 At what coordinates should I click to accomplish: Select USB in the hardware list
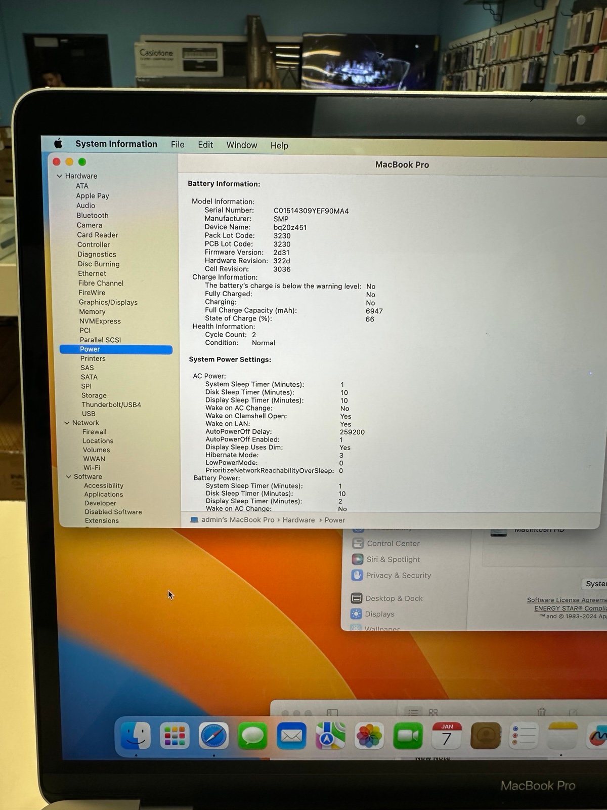(x=89, y=414)
